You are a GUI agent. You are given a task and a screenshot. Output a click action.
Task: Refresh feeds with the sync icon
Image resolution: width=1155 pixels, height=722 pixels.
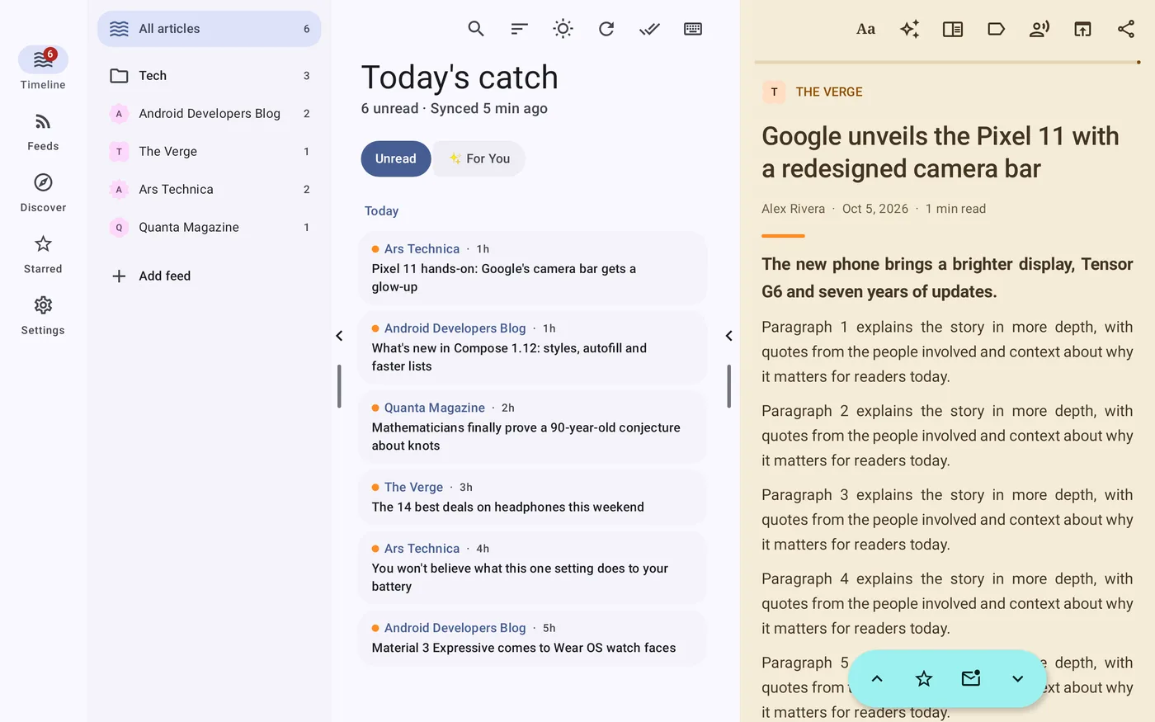pyautogui.click(x=606, y=29)
